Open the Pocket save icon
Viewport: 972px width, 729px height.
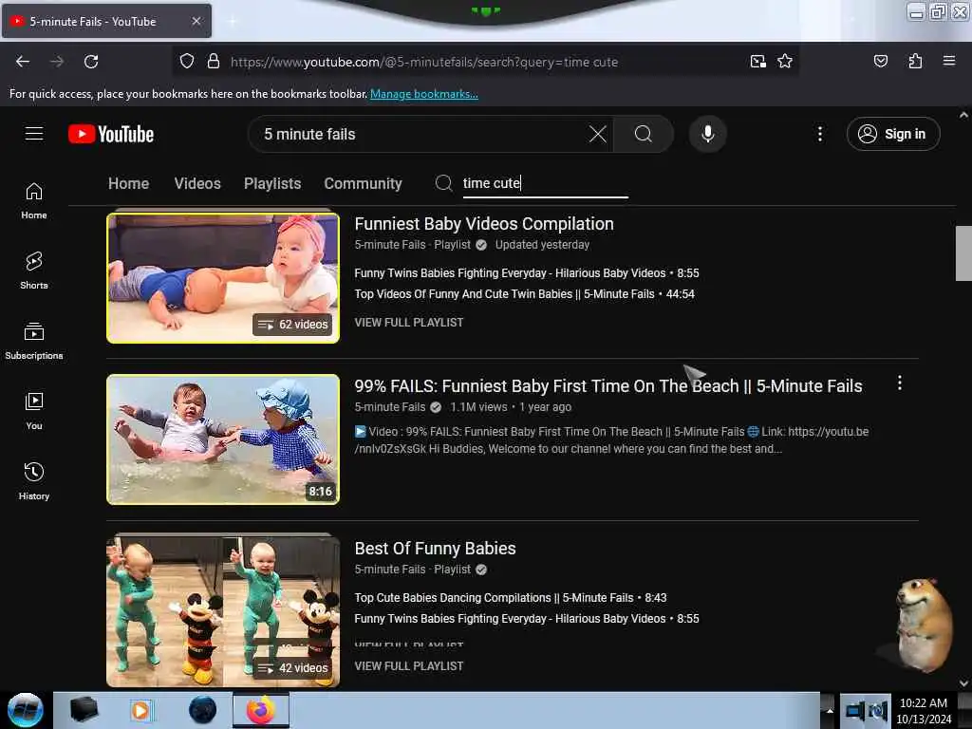(880, 62)
